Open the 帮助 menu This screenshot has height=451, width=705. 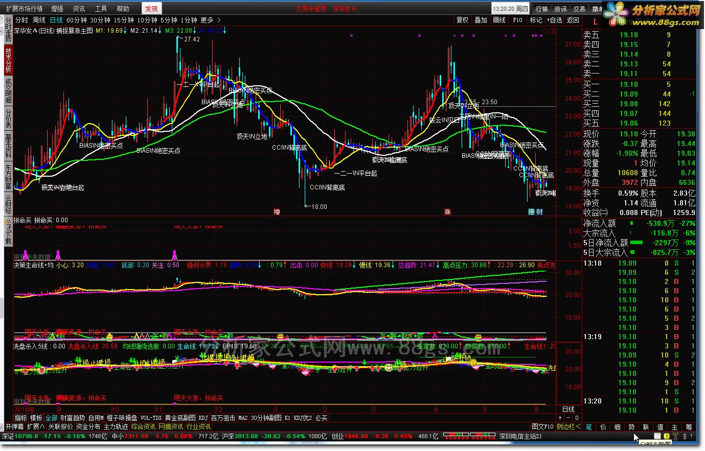(123, 9)
